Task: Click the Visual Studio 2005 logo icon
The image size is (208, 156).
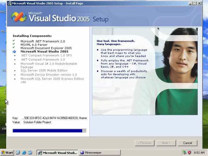Action: [19, 17]
